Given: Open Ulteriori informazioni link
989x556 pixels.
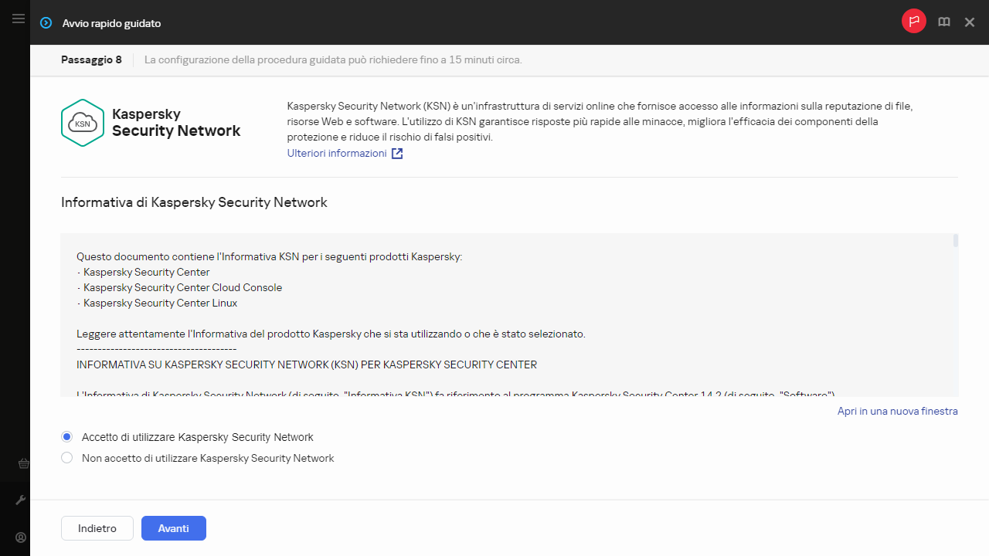Looking at the screenshot, I should (x=337, y=153).
